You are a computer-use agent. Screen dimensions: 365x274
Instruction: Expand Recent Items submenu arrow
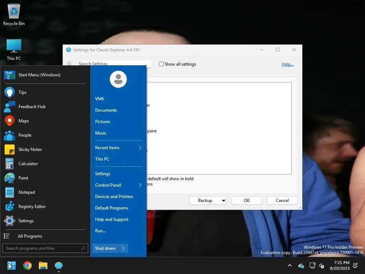click(x=140, y=148)
